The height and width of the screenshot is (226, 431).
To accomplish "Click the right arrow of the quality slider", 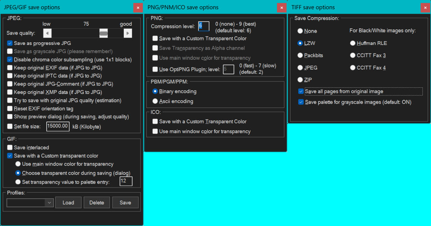I will pyautogui.click(x=128, y=33).
